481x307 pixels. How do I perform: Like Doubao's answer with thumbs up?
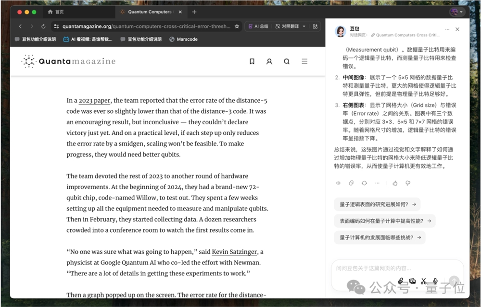point(394,183)
